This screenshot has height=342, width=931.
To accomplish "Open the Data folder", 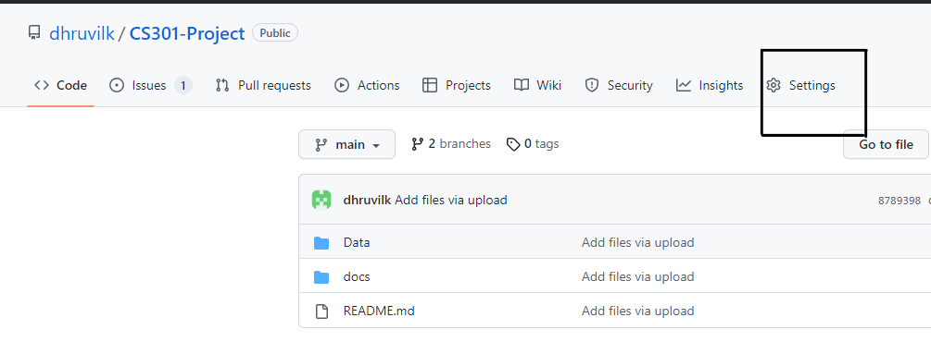I will click(357, 242).
